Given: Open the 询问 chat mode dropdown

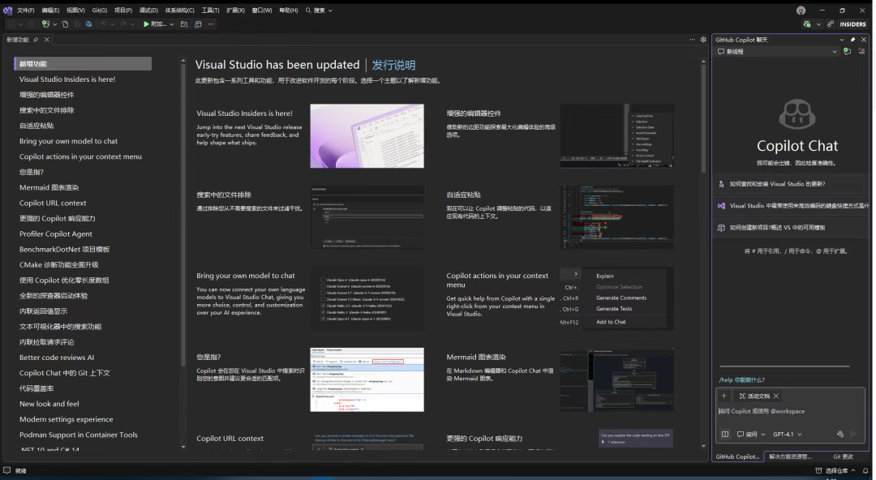Looking at the screenshot, I should 750,434.
